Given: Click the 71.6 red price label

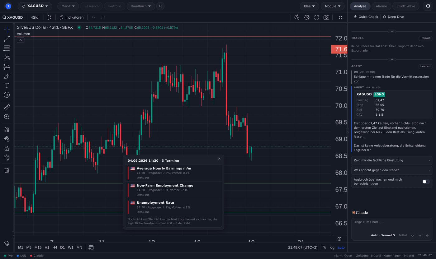Looking at the screenshot, I should point(340,49).
